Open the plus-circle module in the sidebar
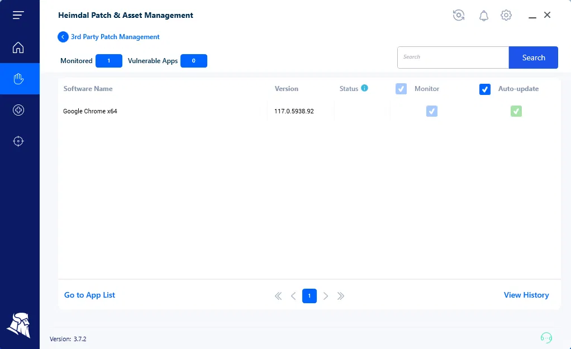 (18, 110)
